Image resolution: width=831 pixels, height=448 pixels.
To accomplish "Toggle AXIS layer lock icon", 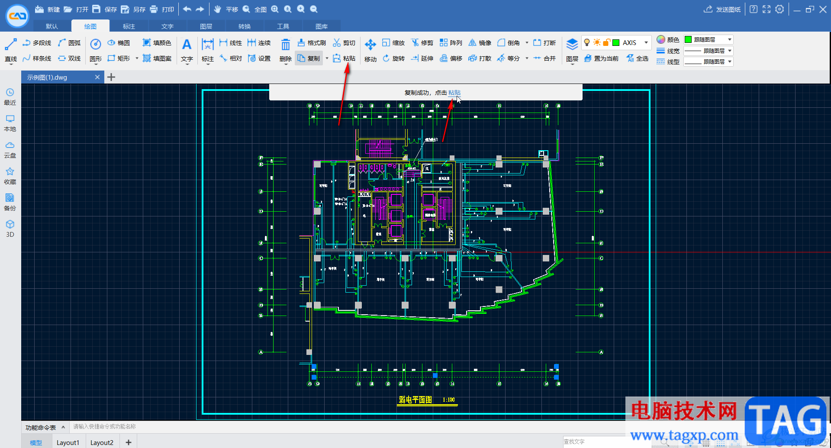I will pyautogui.click(x=606, y=42).
